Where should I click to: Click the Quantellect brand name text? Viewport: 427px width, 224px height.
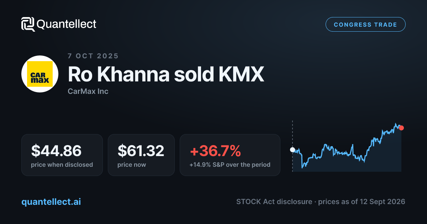tap(67, 24)
